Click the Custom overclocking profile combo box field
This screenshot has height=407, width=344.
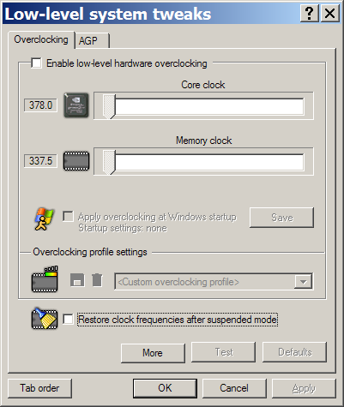click(214, 282)
